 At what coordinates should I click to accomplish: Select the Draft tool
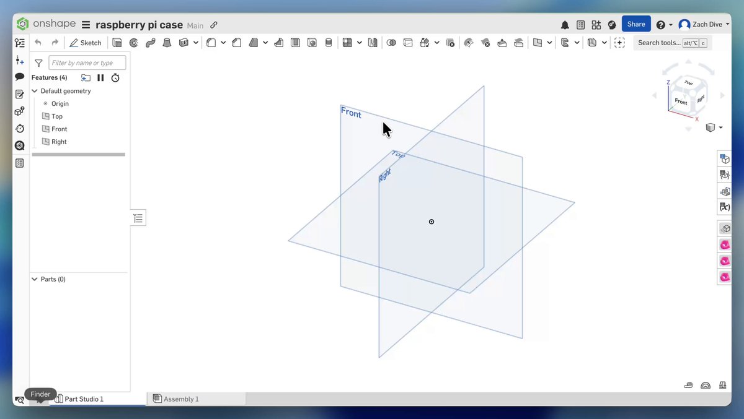pyautogui.click(x=254, y=43)
